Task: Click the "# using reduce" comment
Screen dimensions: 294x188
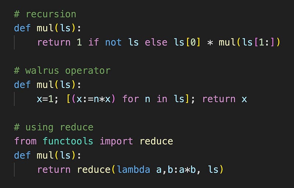Action: [54, 127]
